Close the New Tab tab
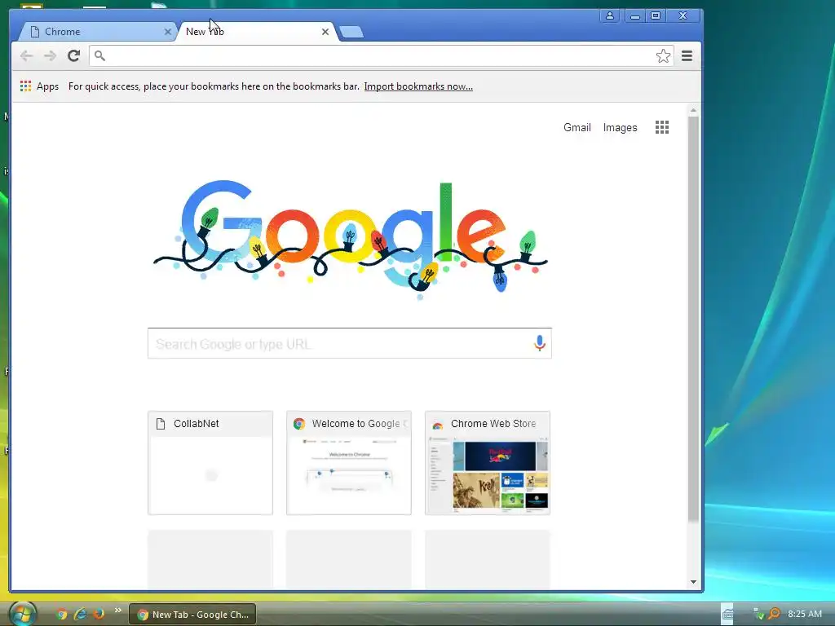The image size is (835, 626). point(325,32)
